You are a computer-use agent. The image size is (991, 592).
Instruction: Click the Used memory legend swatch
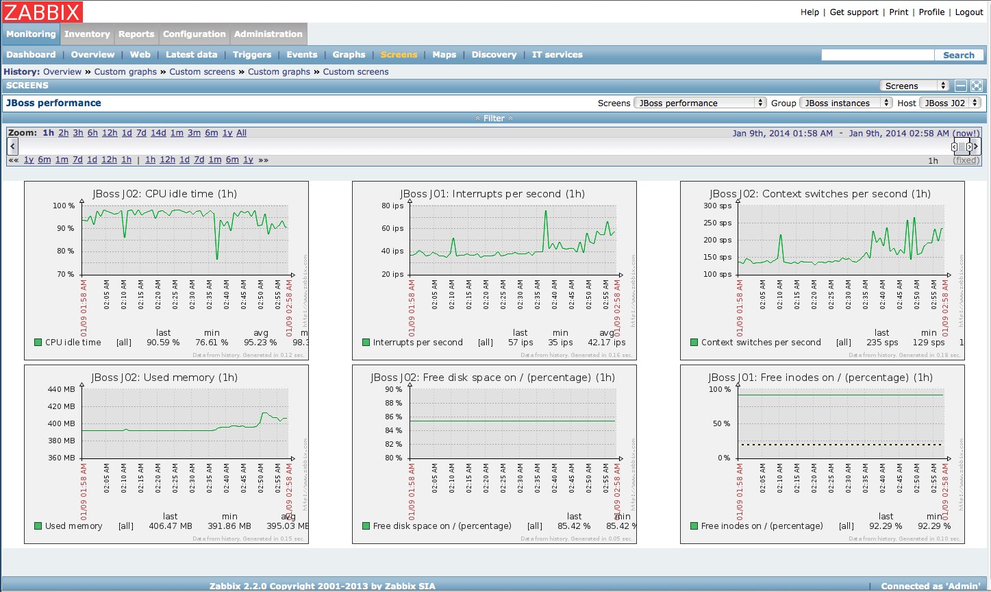38,526
